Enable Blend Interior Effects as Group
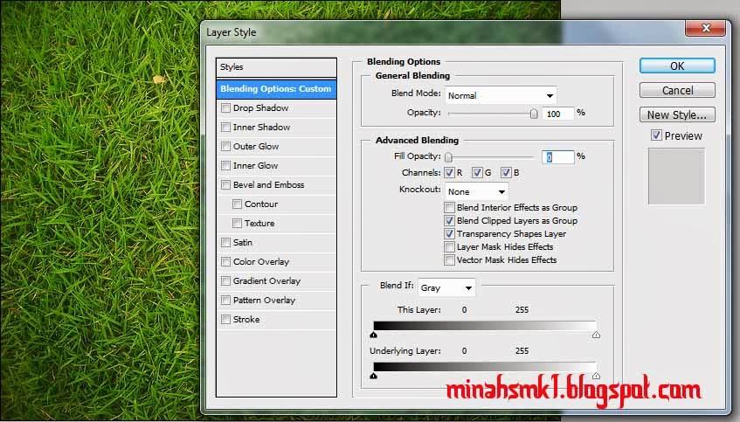This screenshot has width=740, height=422. pos(449,207)
